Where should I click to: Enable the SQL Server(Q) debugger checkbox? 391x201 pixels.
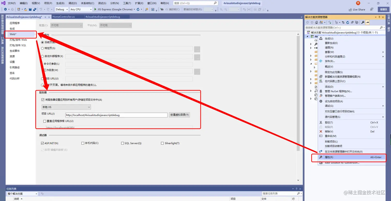pyautogui.click(x=123, y=143)
